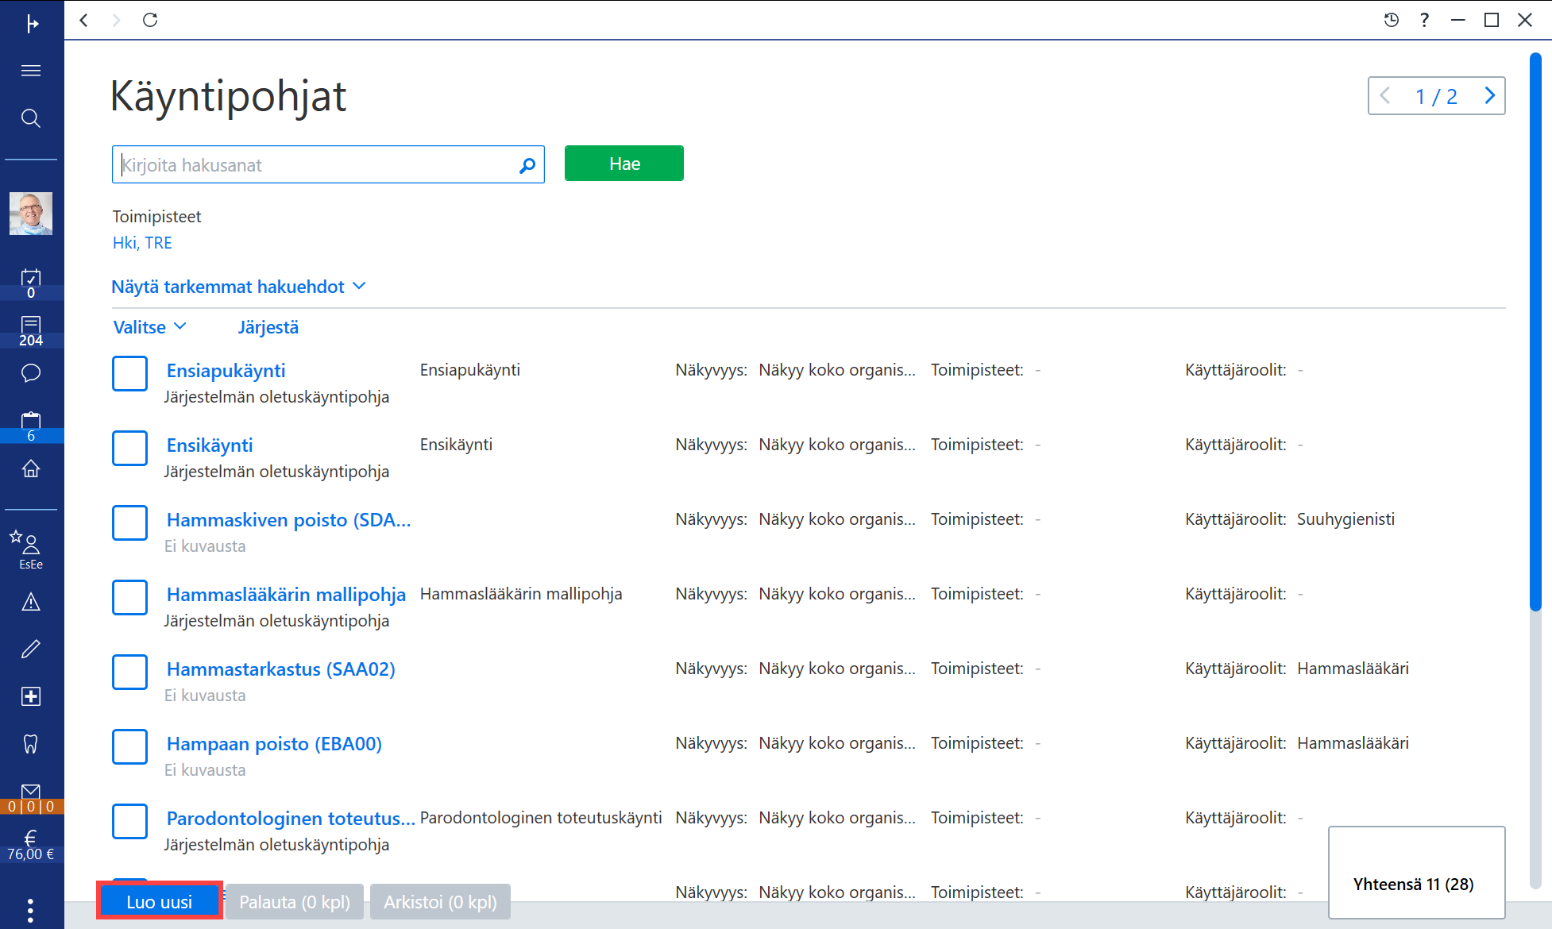This screenshot has width=1552, height=929.
Task: Check the Hampaan poisto (EBA00) checkbox
Action: click(129, 746)
